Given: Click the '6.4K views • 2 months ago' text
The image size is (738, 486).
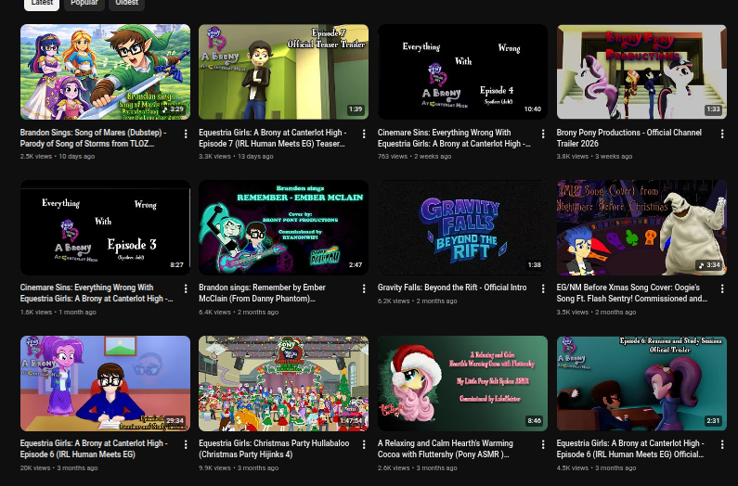Looking at the screenshot, I should coord(239,312).
